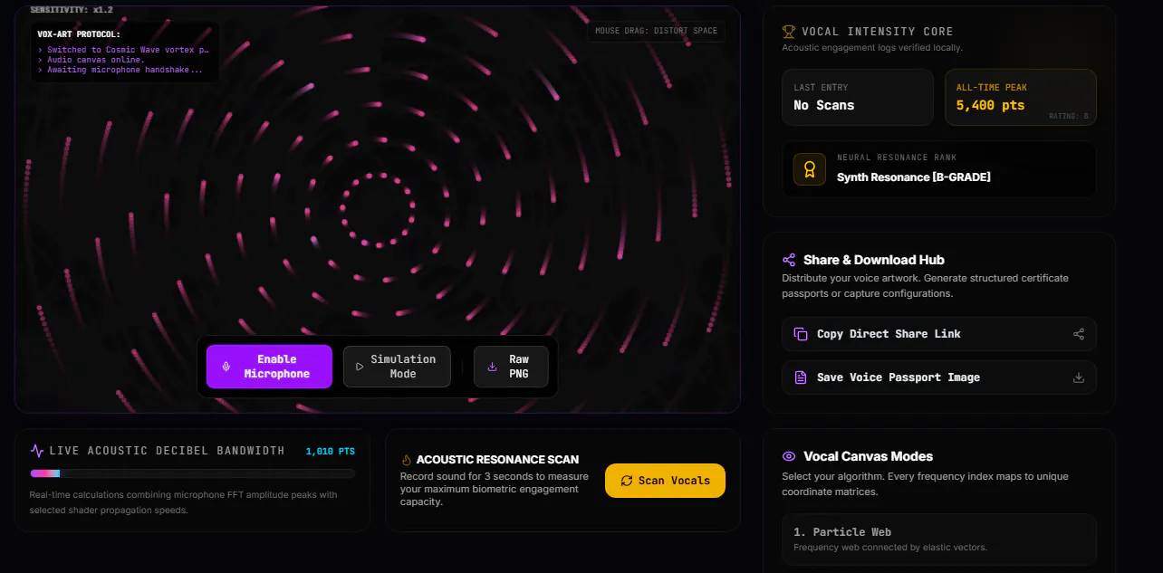
Task: Click the pulse icon beside Live Acoustic Decibel Bandwidth
Action: pos(37,451)
